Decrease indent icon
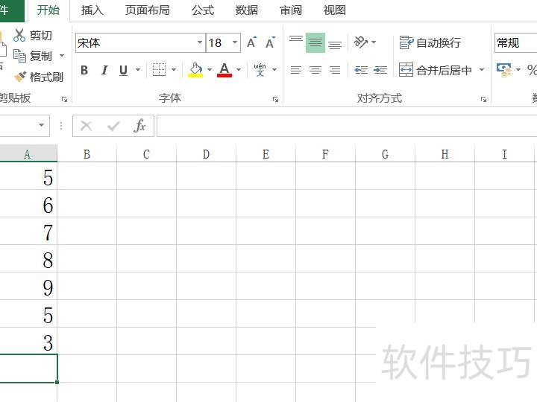The height and width of the screenshot is (402, 537). click(361, 70)
